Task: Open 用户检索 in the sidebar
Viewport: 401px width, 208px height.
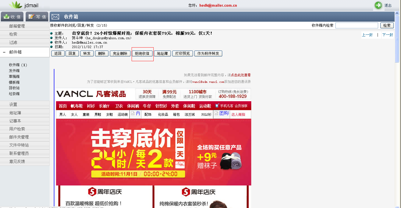Action: [17, 129]
